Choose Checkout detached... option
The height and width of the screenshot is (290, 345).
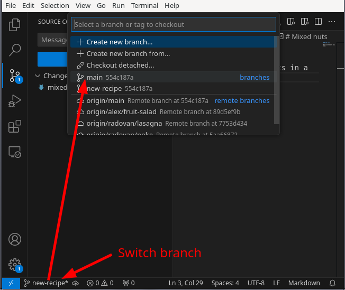click(x=174, y=65)
